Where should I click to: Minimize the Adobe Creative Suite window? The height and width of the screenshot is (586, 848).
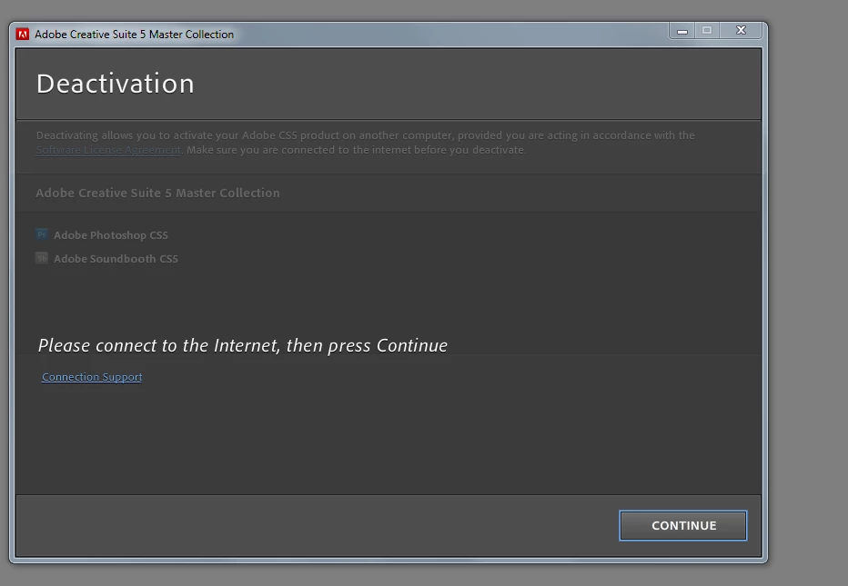(x=682, y=31)
